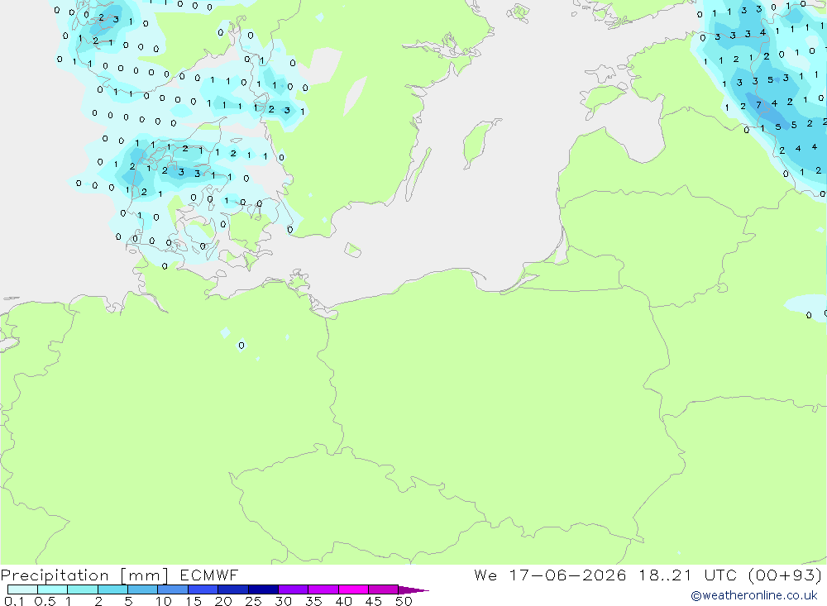Select the 0.1–0.5 mm legend color swatch
Image resolution: width=827 pixels, height=606 pixels.
pos(22,589)
